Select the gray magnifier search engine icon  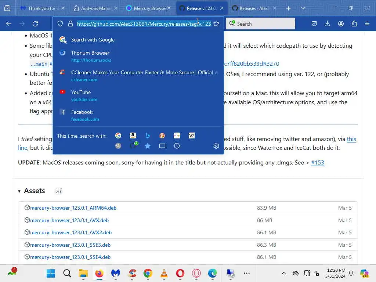(118, 146)
